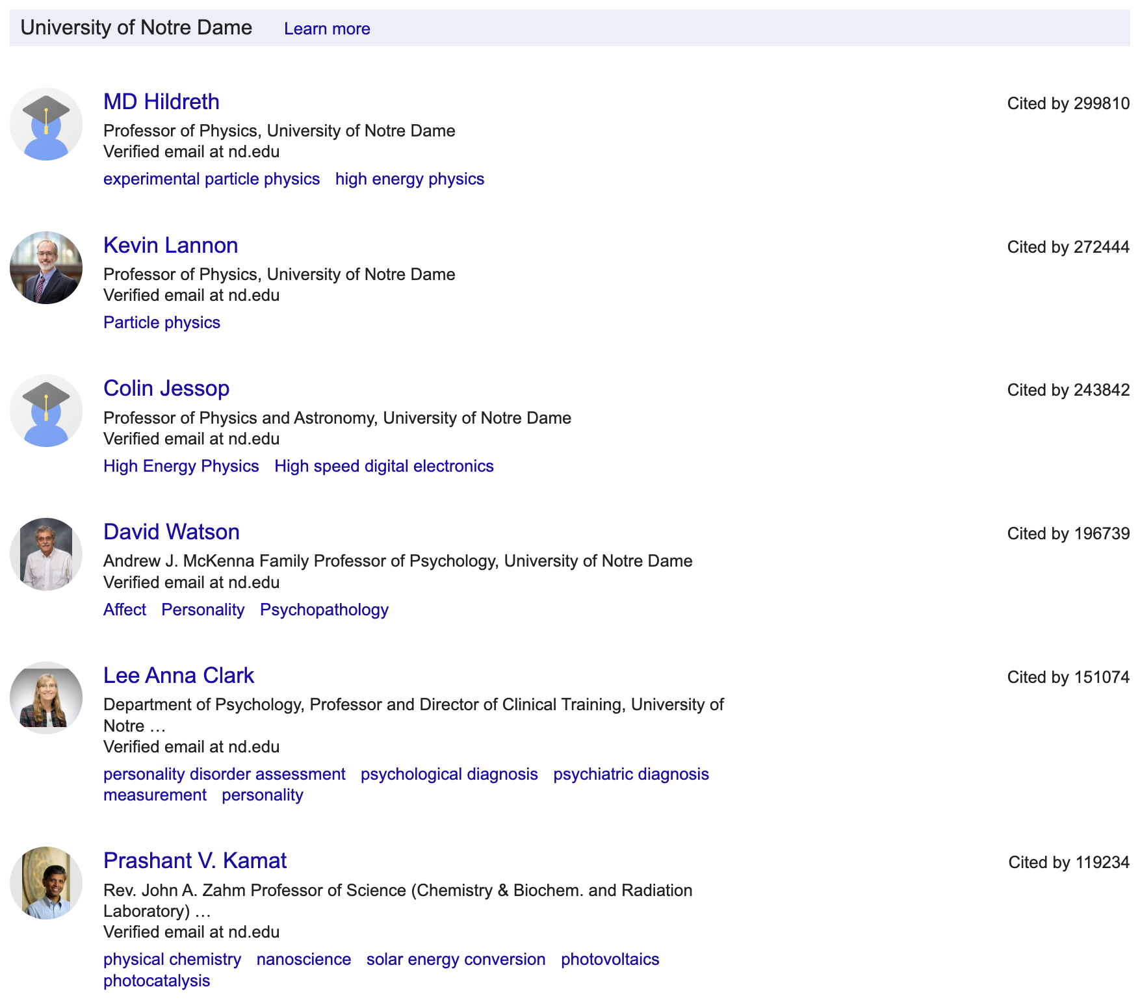Open David Watson's profile name link

[172, 532]
